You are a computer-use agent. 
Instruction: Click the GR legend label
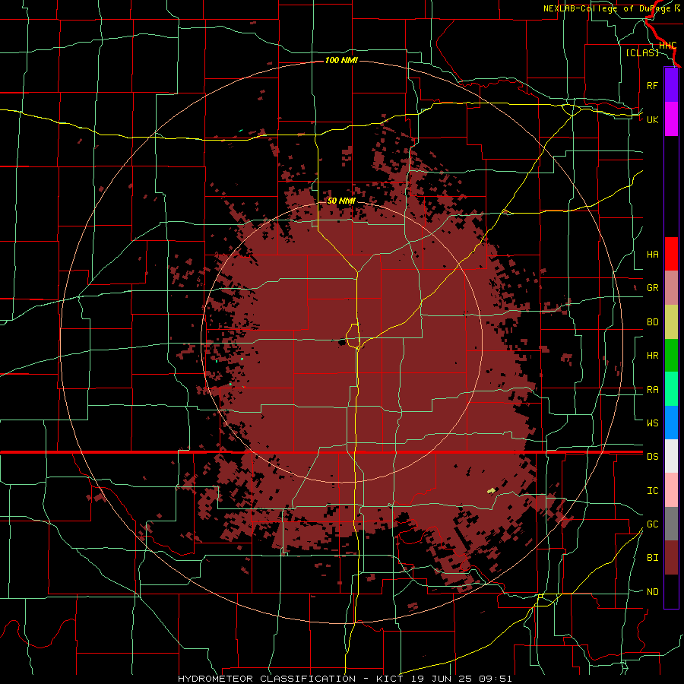coord(652,288)
